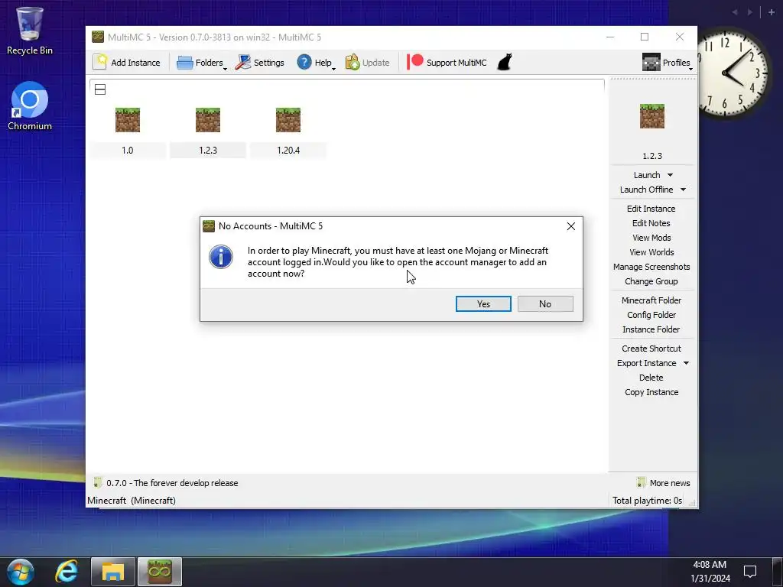Screen dimensions: 783x587
Task: Click the MultiMC taskbar icon
Action: click(x=160, y=572)
